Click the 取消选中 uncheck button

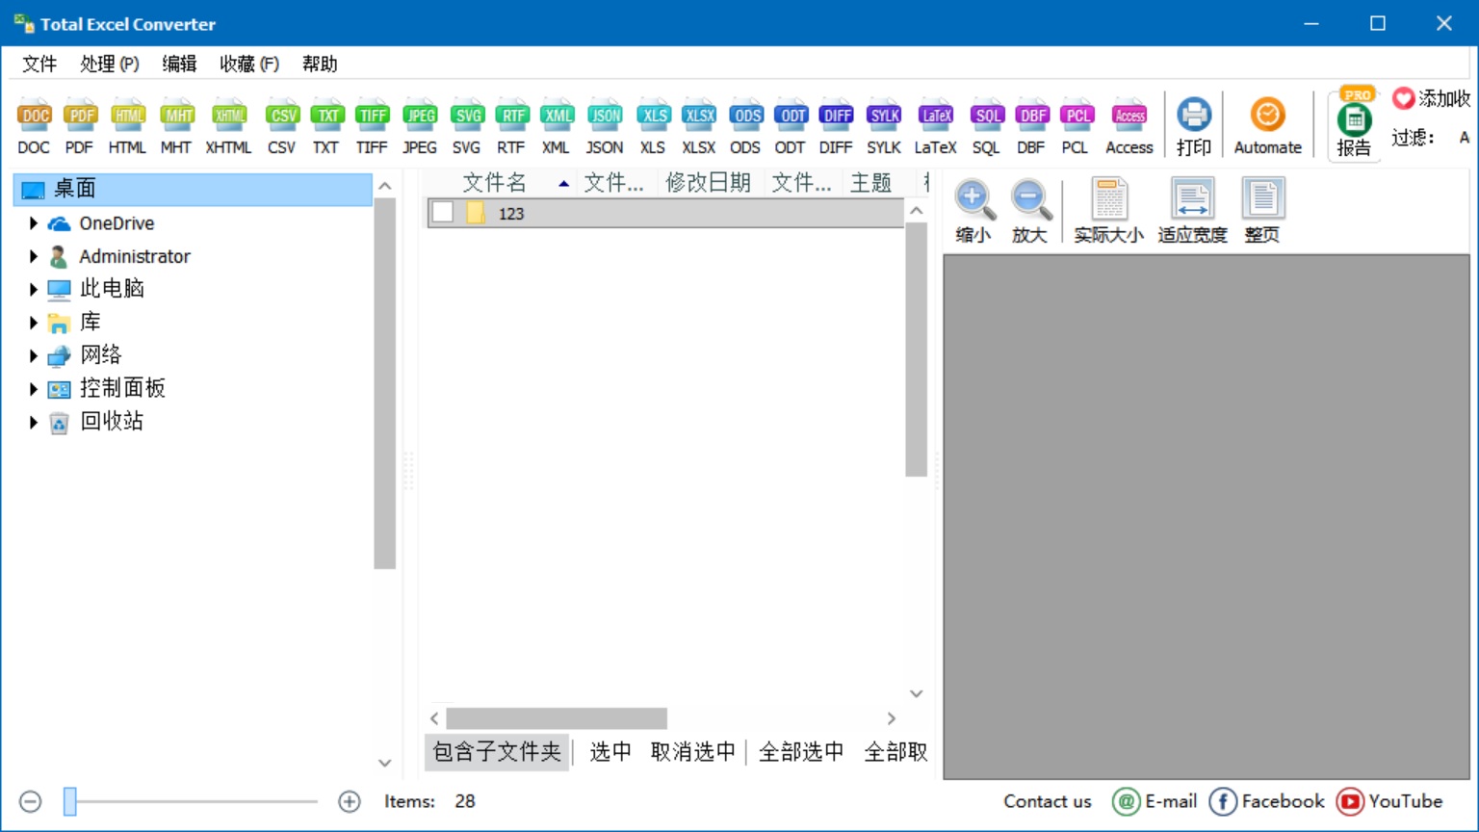coord(693,752)
